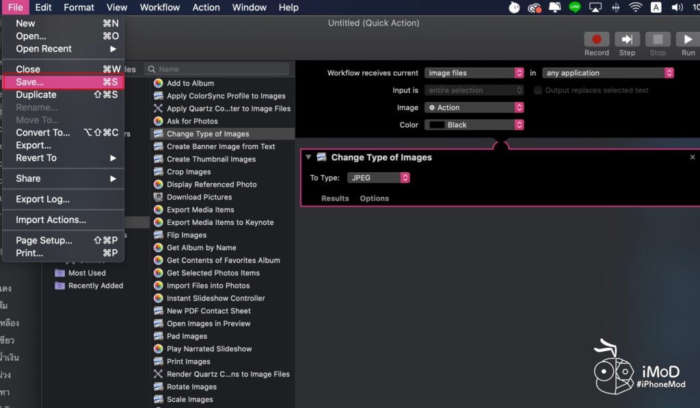Click the Record button icon
Screen dimensions: 700x408
click(596, 40)
